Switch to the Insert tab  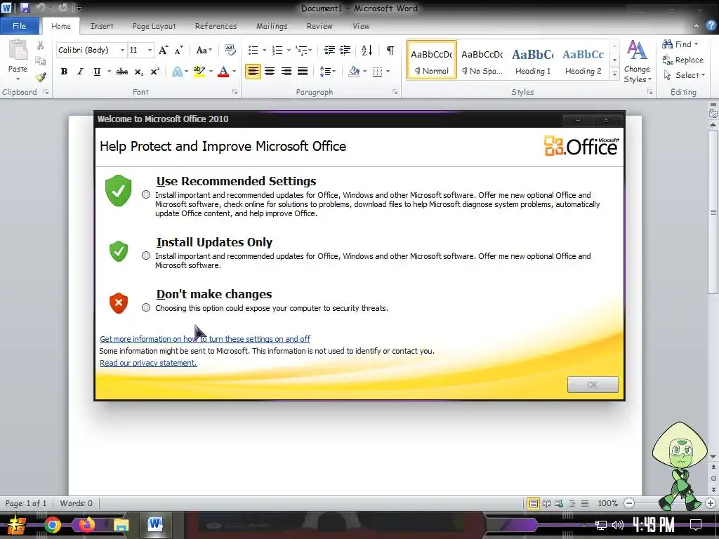click(x=102, y=26)
